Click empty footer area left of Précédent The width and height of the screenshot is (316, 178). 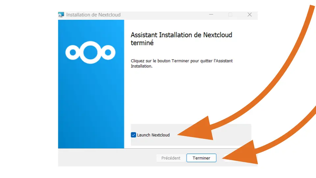pyautogui.click(x=105, y=158)
